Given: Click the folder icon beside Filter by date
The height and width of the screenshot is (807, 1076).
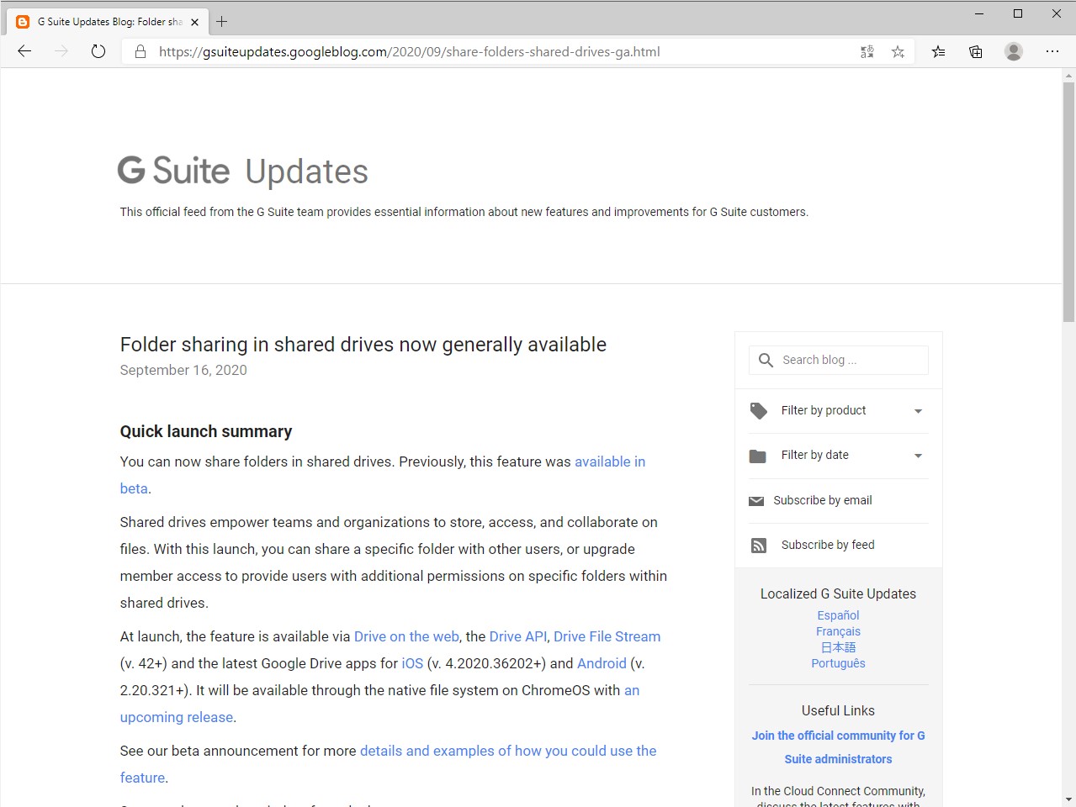Looking at the screenshot, I should click(757, 455).
